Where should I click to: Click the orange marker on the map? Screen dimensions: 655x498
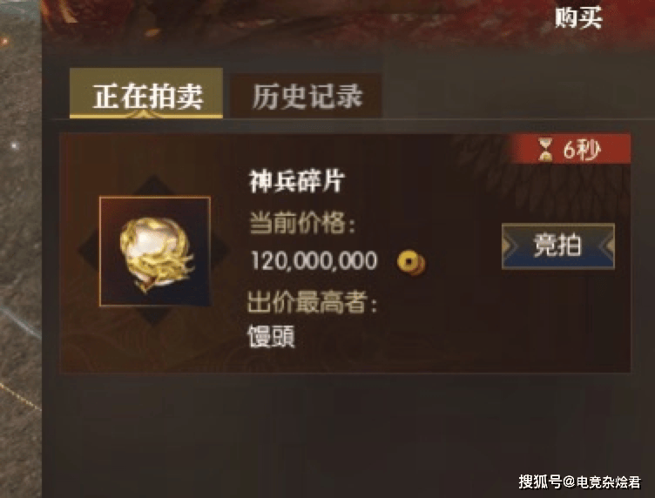click(5, 41)
